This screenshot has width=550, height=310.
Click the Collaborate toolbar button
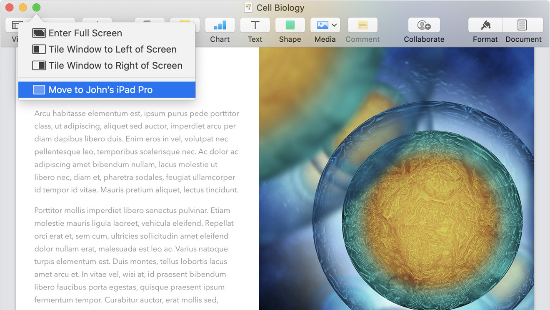pos(424,25)
